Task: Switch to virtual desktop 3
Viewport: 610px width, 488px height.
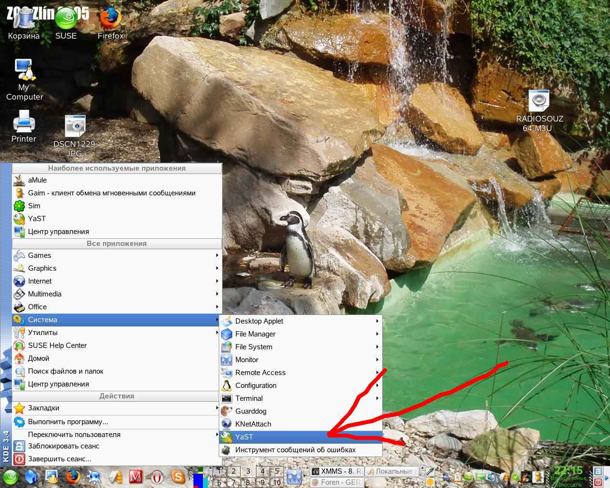Action: [x=248, y=471]
